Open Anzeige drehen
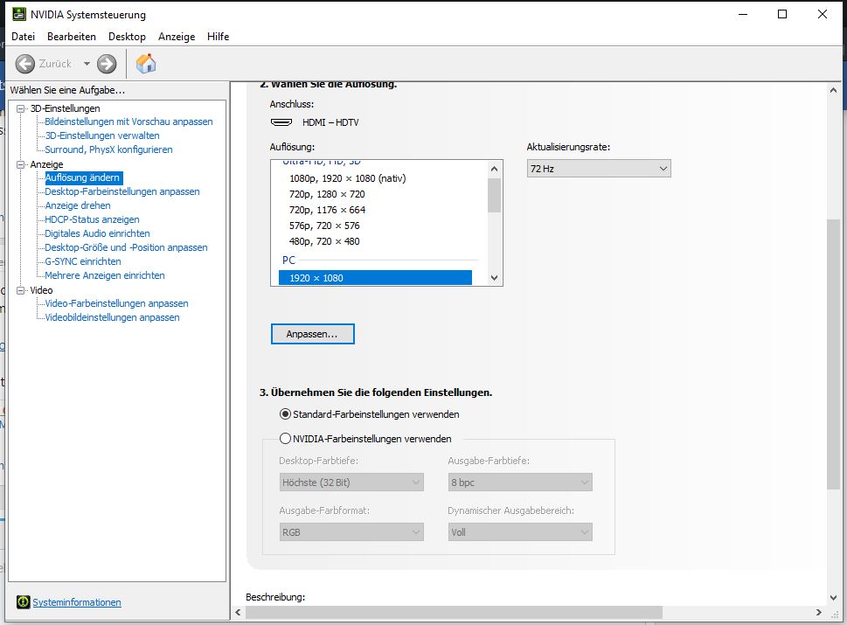 [78, 205]
